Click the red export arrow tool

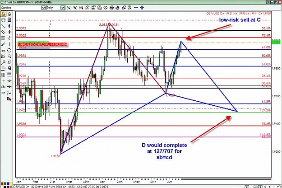click(x=9, y=99)
